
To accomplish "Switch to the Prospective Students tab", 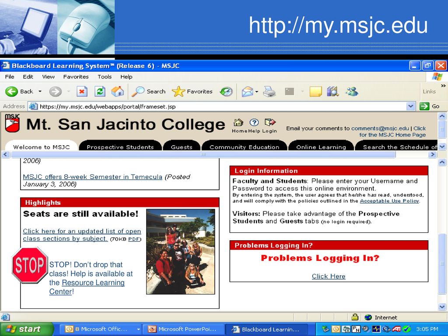I will tap(120, 145).
